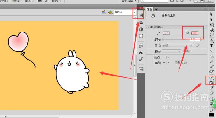
Task: Click the black stroke color box in toolbox
Action: 211,115
